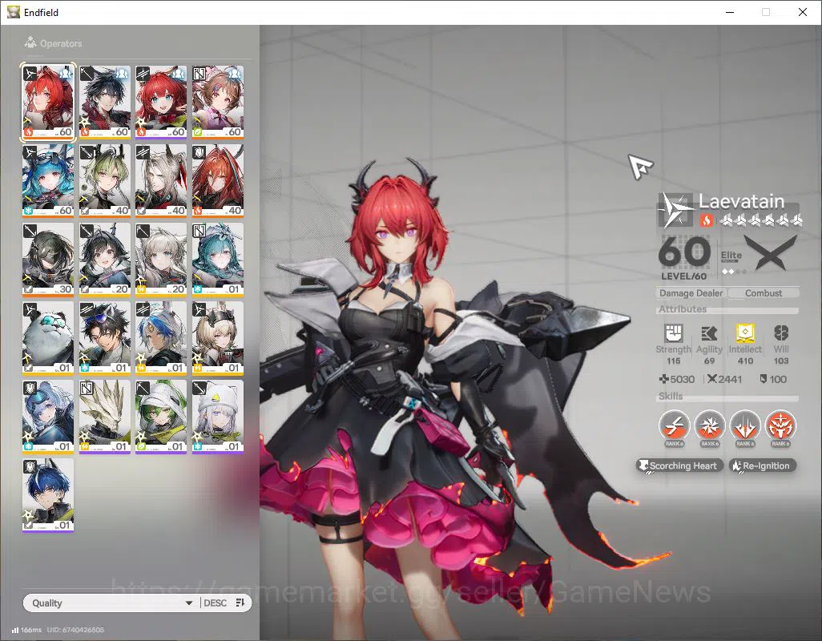Select the blonde cat-eared level 20 operator card

tap(161, 260)
